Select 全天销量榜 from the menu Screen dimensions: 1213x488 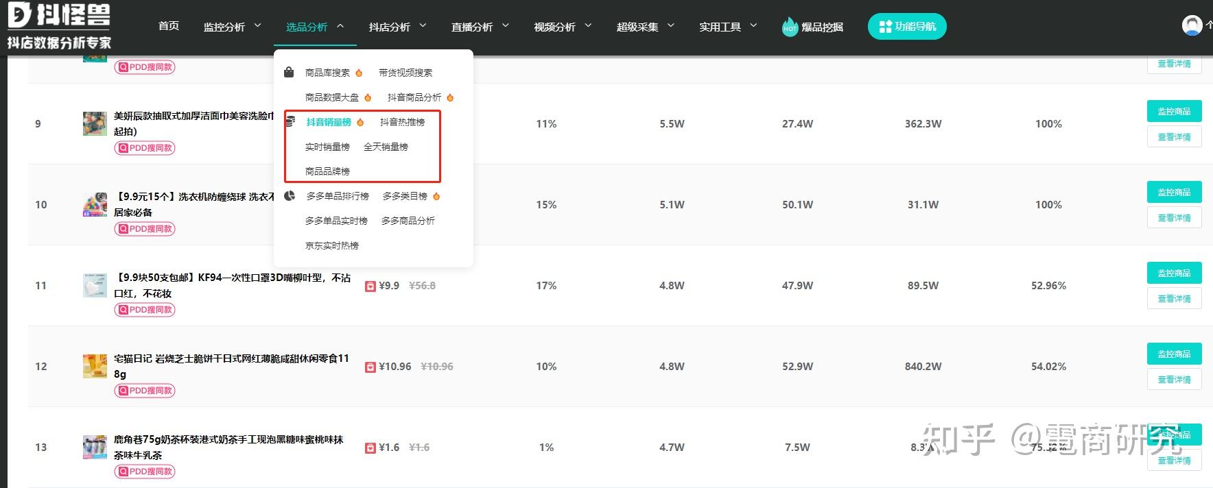[386, 147]
